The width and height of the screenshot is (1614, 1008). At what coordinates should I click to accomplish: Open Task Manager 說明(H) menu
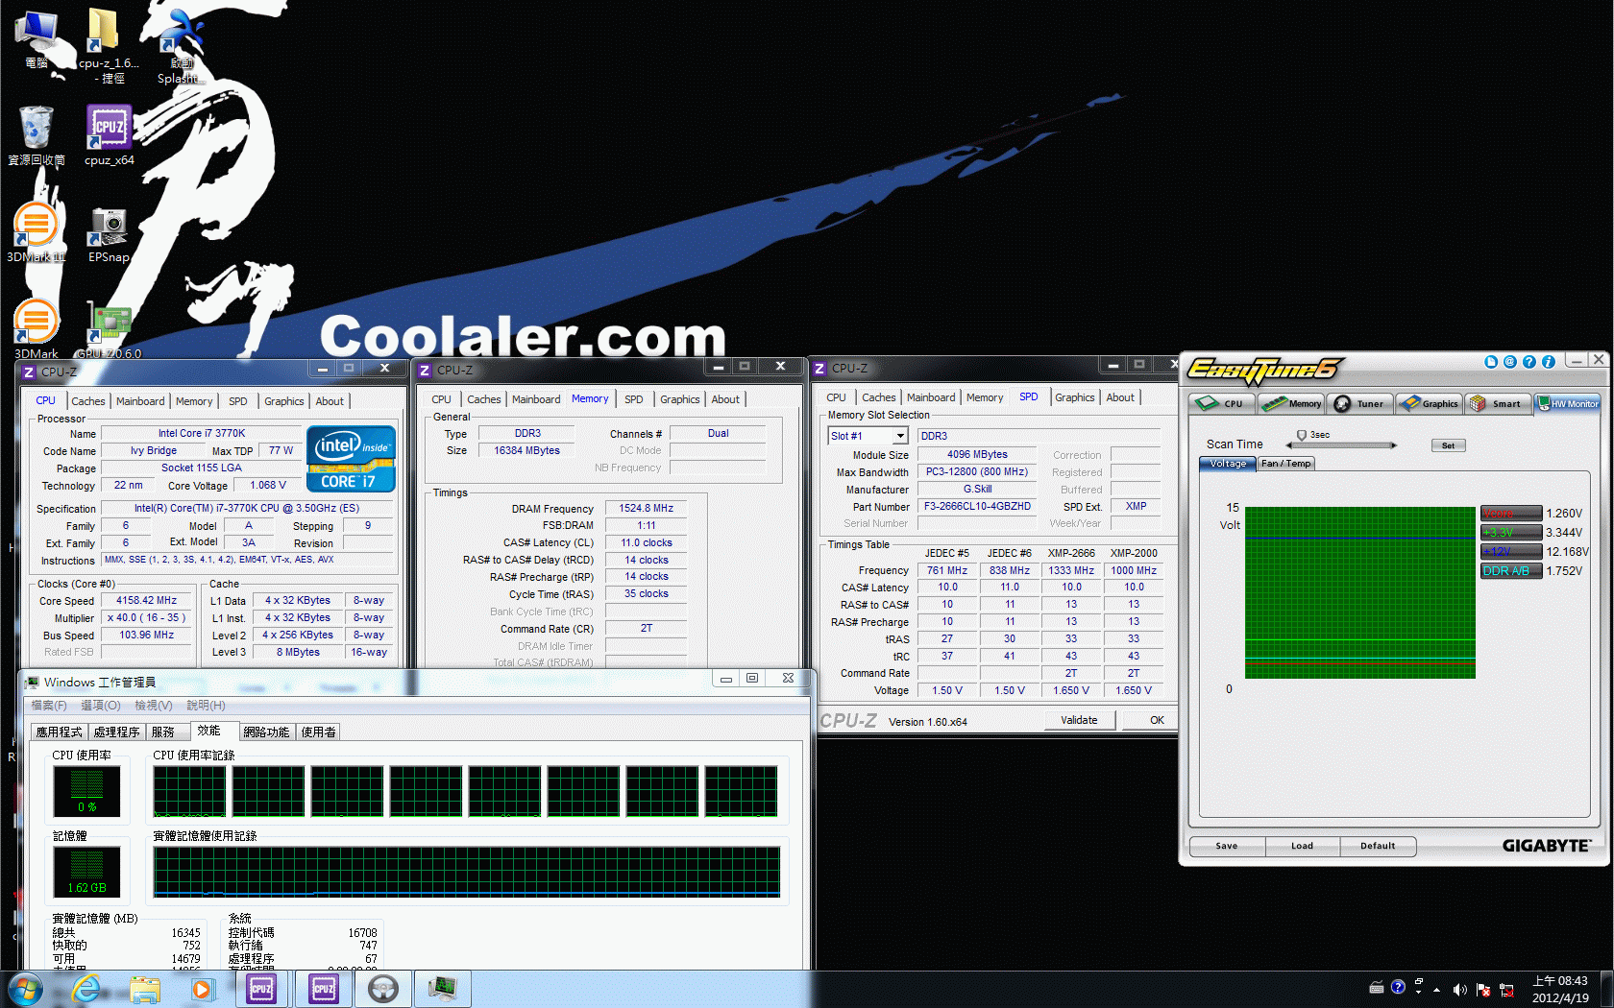pyautogui.click(x=206, y=706)
